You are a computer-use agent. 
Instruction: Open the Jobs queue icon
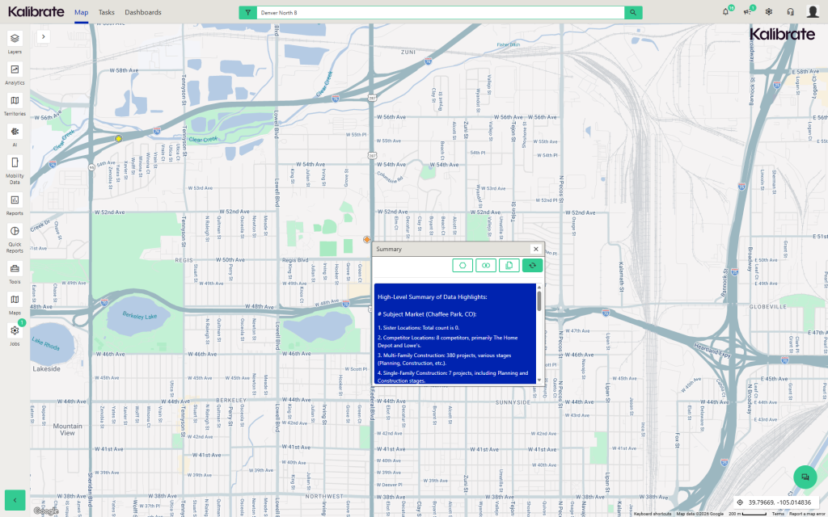[x=15, y=331]
